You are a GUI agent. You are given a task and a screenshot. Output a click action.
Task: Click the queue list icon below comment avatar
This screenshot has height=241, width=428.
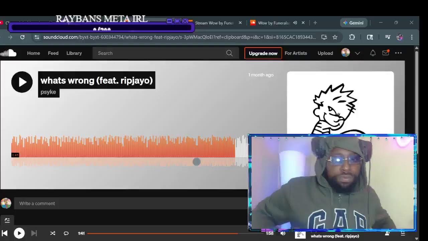(x=7, y=220)
